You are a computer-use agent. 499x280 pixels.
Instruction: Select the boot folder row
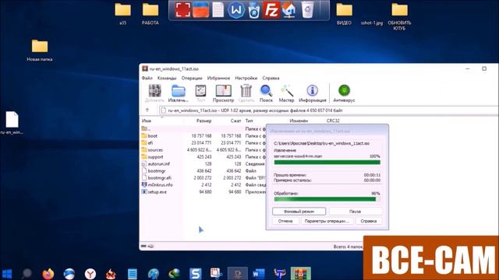[203, 135]
